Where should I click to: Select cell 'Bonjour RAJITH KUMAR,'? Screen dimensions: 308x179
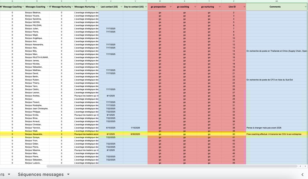[37, 57]
